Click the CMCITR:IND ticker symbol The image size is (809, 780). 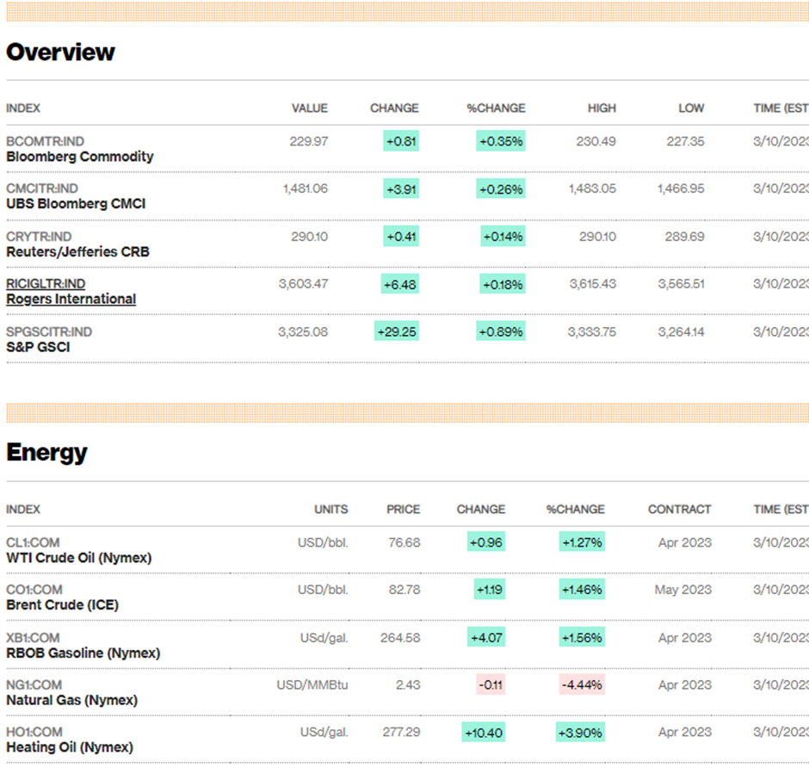[42, 189]
